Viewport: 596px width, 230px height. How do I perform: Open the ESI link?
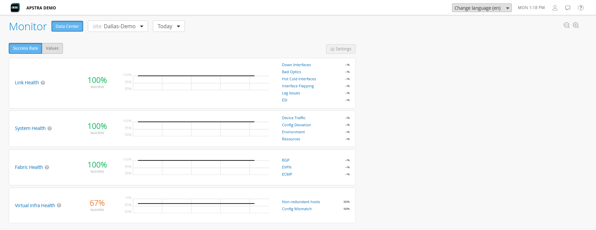pyautogui.click(x=285, y=100)
